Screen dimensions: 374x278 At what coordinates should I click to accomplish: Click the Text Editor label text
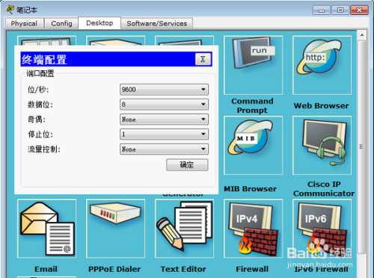point(183,269)
